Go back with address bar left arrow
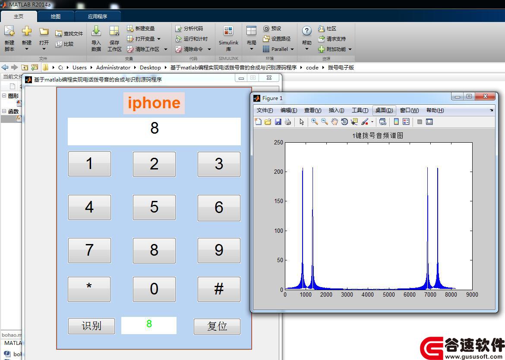 coord(5,67)
